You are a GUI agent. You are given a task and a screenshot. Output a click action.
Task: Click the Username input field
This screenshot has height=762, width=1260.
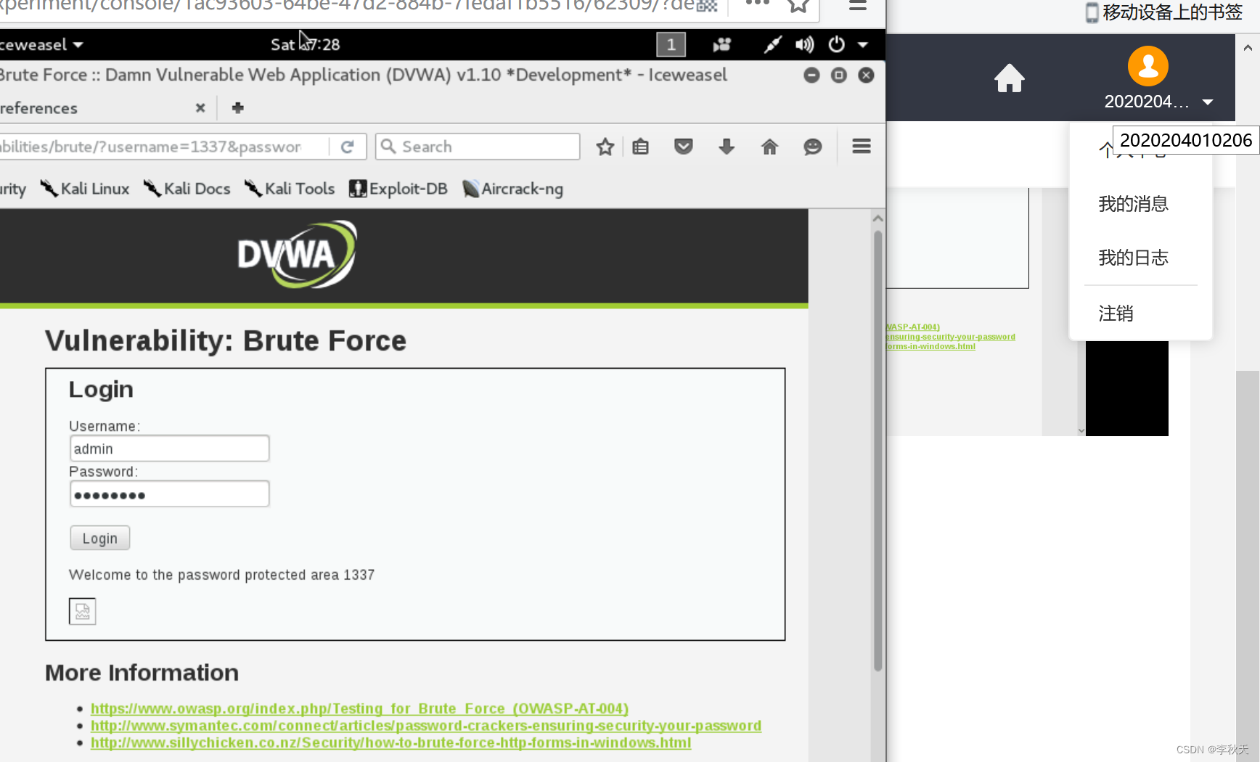[x=170, y=448]
